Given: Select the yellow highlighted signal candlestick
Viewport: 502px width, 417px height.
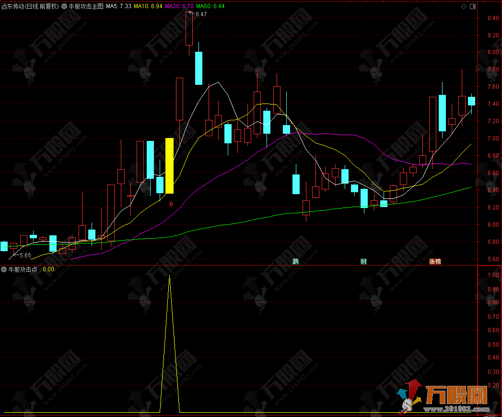Looking at the screenshot, I should click(169, 166).
